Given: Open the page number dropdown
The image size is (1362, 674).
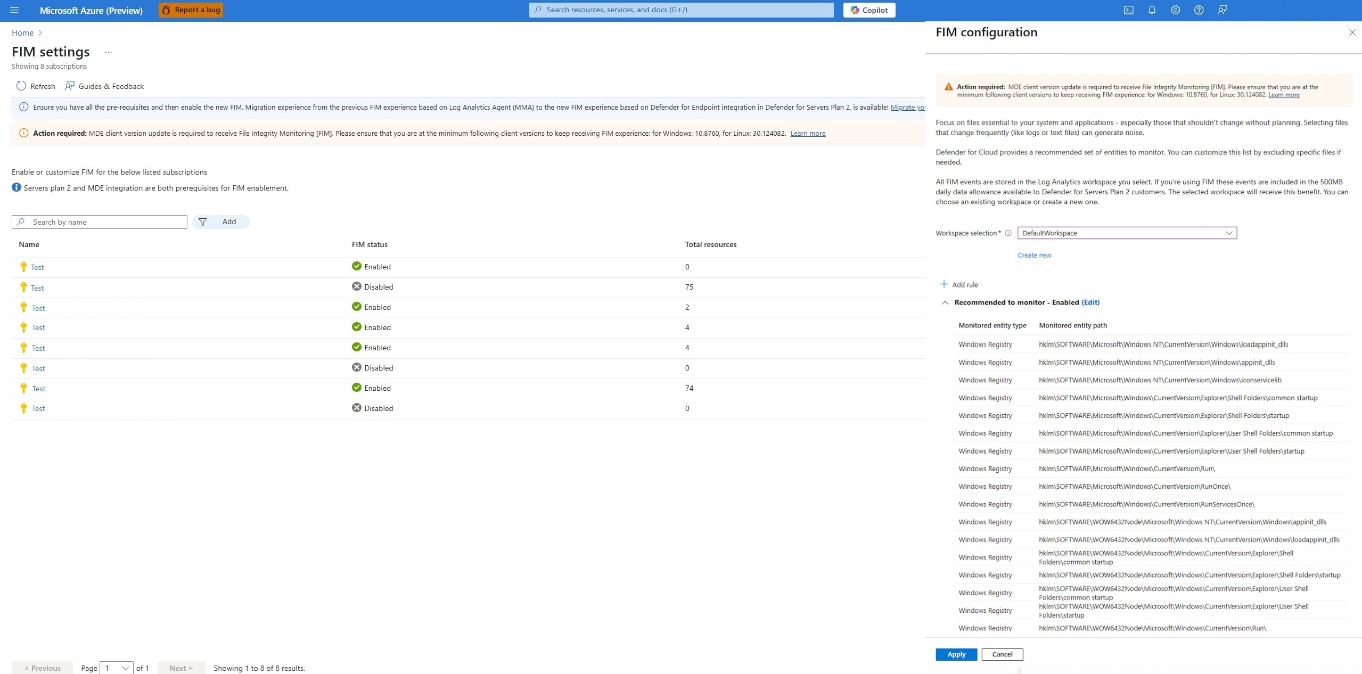Looking at the screenshot, I should (x=117, y=668).
